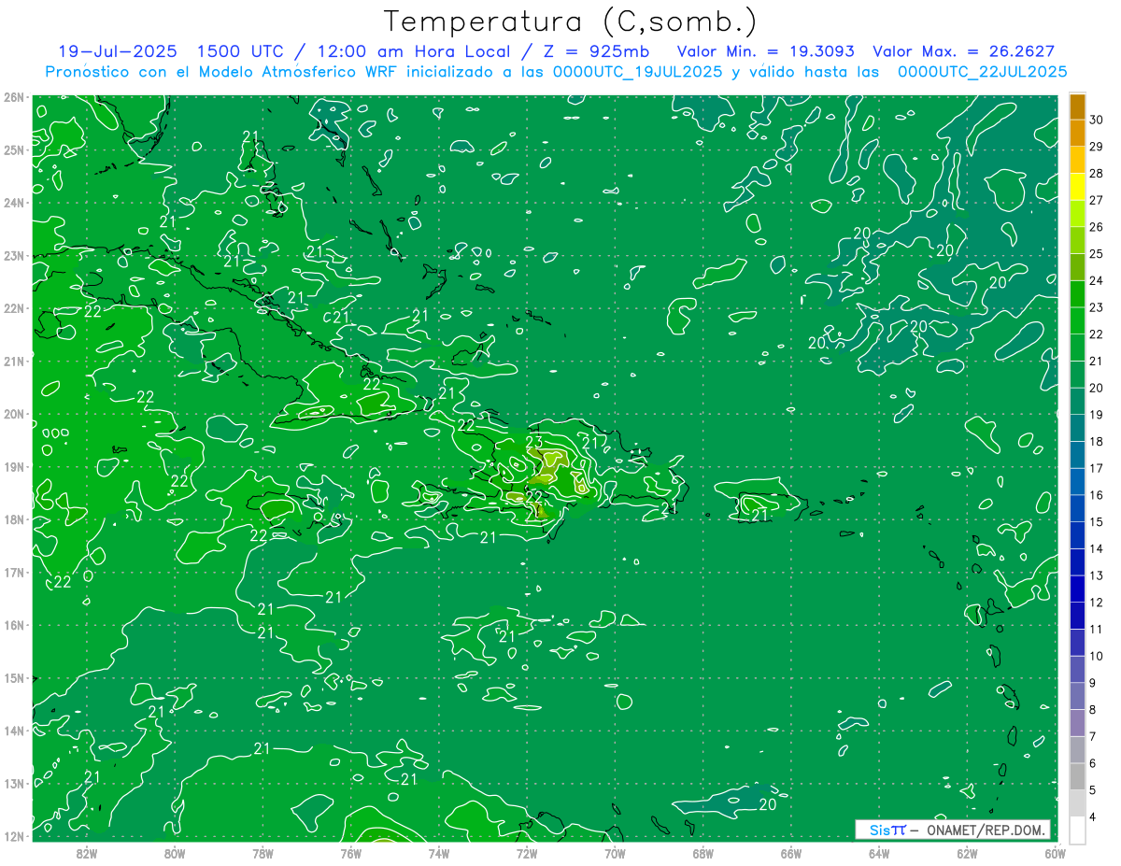Screen dimensions: 1121x866
Task: Click the "0000UTC_19JUL2025" initialization time
Action: [637, 71]
